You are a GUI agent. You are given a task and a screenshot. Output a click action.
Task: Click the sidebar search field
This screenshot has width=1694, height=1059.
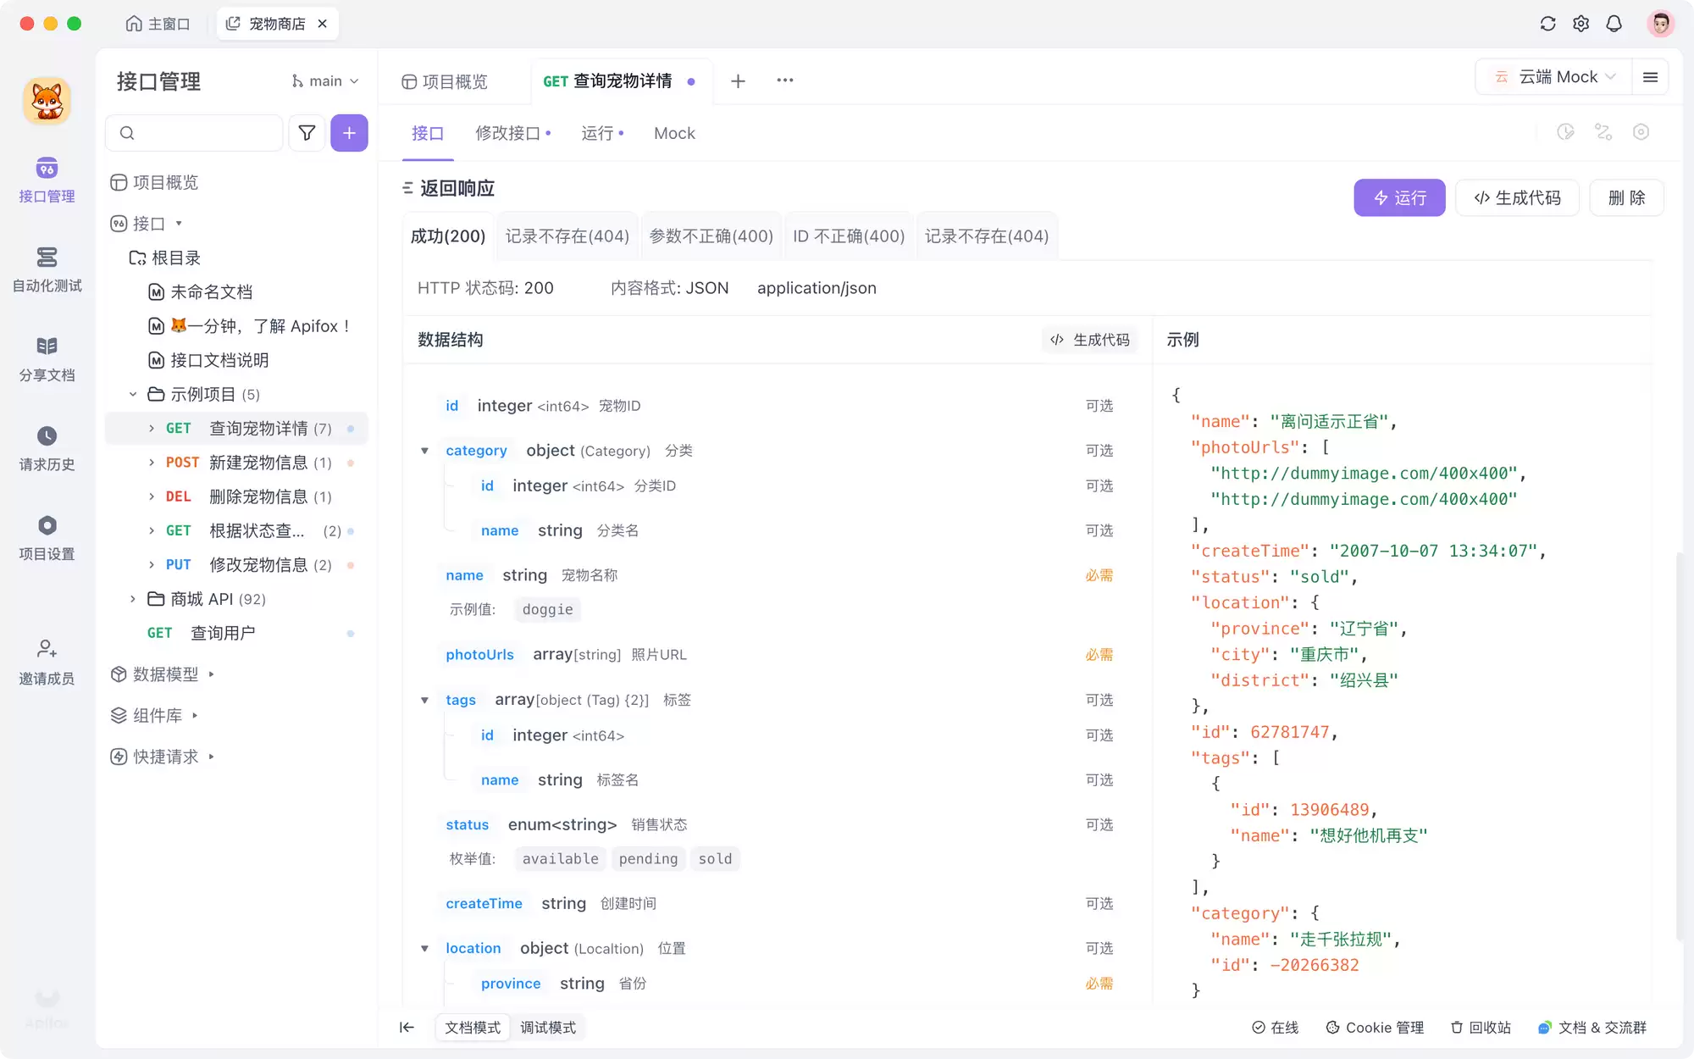[x=195, y=133]
